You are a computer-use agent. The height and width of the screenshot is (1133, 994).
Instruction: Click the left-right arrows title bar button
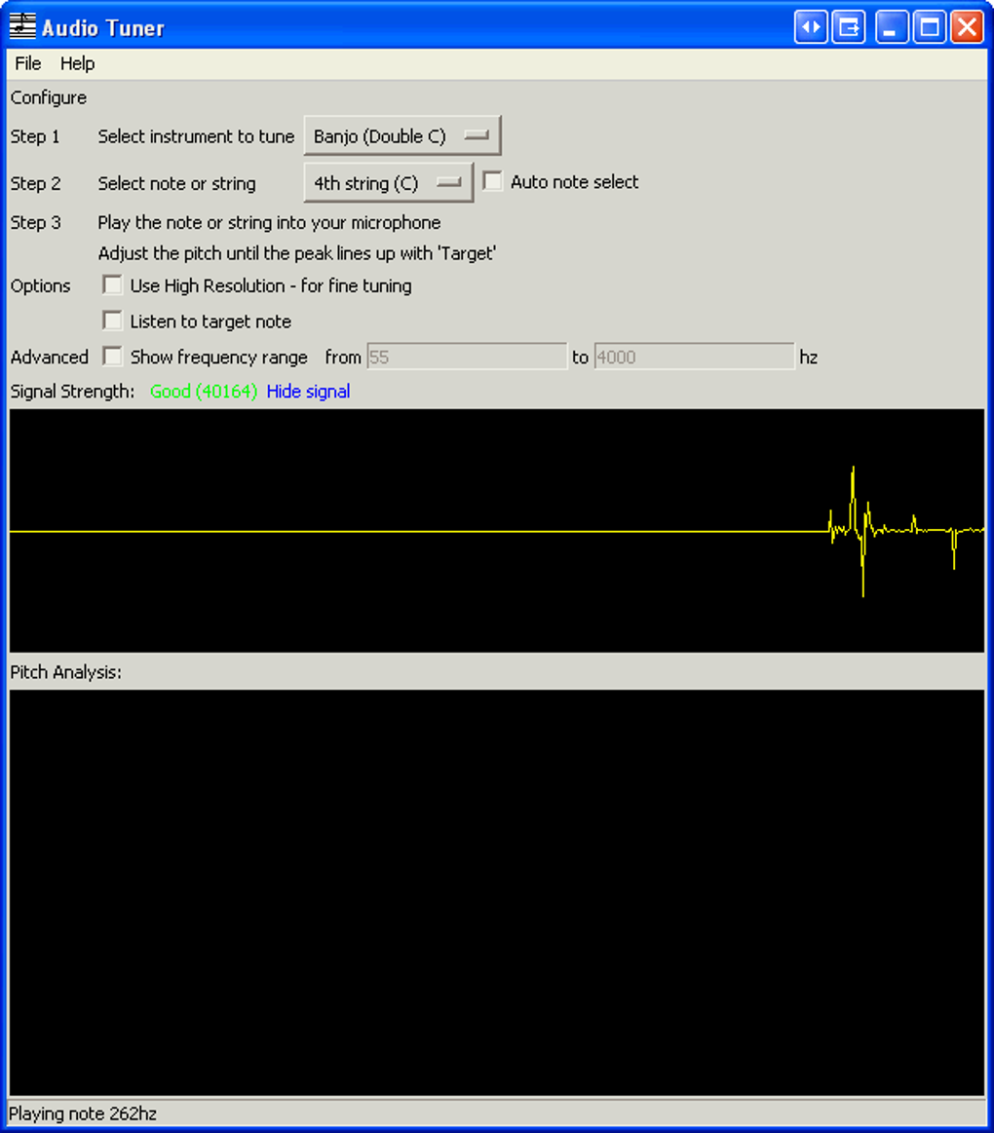(811, 27)
